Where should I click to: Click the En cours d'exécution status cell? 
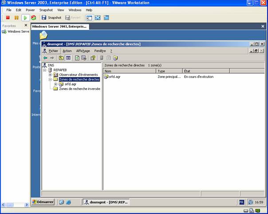(199, 77)
